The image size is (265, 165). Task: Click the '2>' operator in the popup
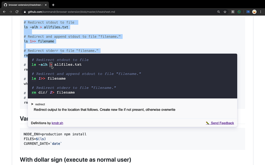click(x=52, y=92)
